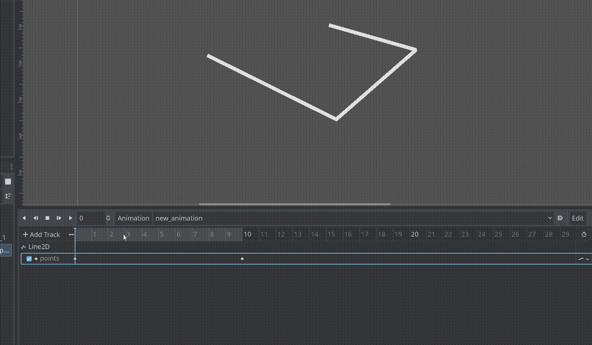Open the Edit menu of the animation panel

pos(577,218)
